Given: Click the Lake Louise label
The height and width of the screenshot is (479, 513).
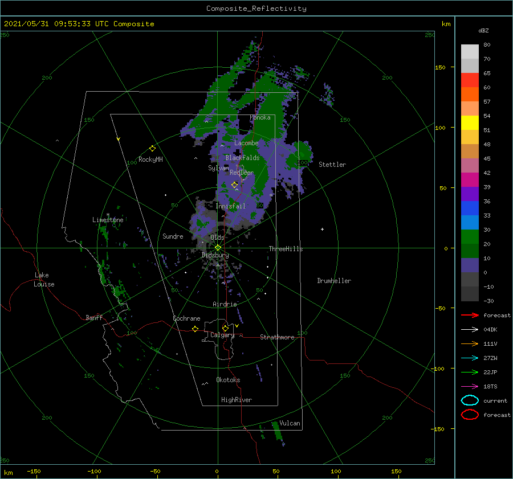Looking at the screenshot, I should pos(44,280).
